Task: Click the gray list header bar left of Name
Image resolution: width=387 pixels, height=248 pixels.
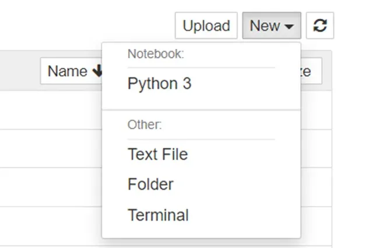Action: click(20, 71)
